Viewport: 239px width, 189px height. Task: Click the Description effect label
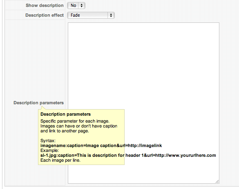pos(45,15)
